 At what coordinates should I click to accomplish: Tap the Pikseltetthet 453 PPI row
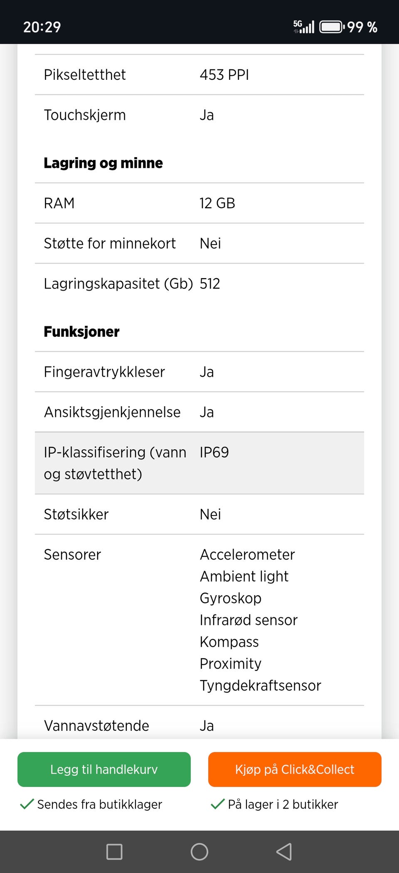point(199,75)
